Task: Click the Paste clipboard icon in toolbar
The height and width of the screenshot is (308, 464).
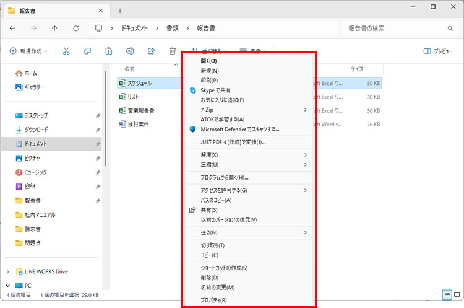Action: 108,51
